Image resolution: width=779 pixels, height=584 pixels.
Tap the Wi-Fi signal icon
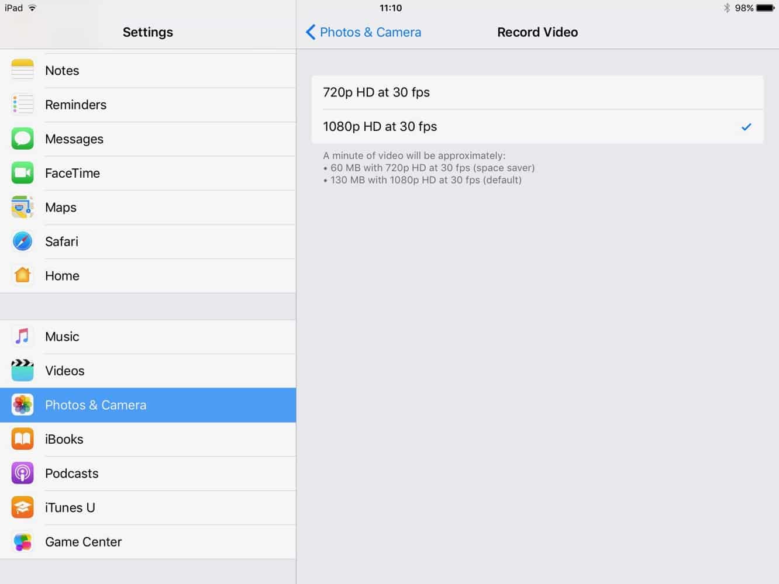pos(32,8)
